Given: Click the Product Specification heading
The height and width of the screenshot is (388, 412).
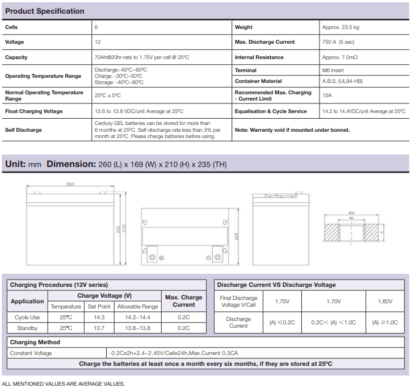Looking at the screenshot, I should click(x=44, y=11).
